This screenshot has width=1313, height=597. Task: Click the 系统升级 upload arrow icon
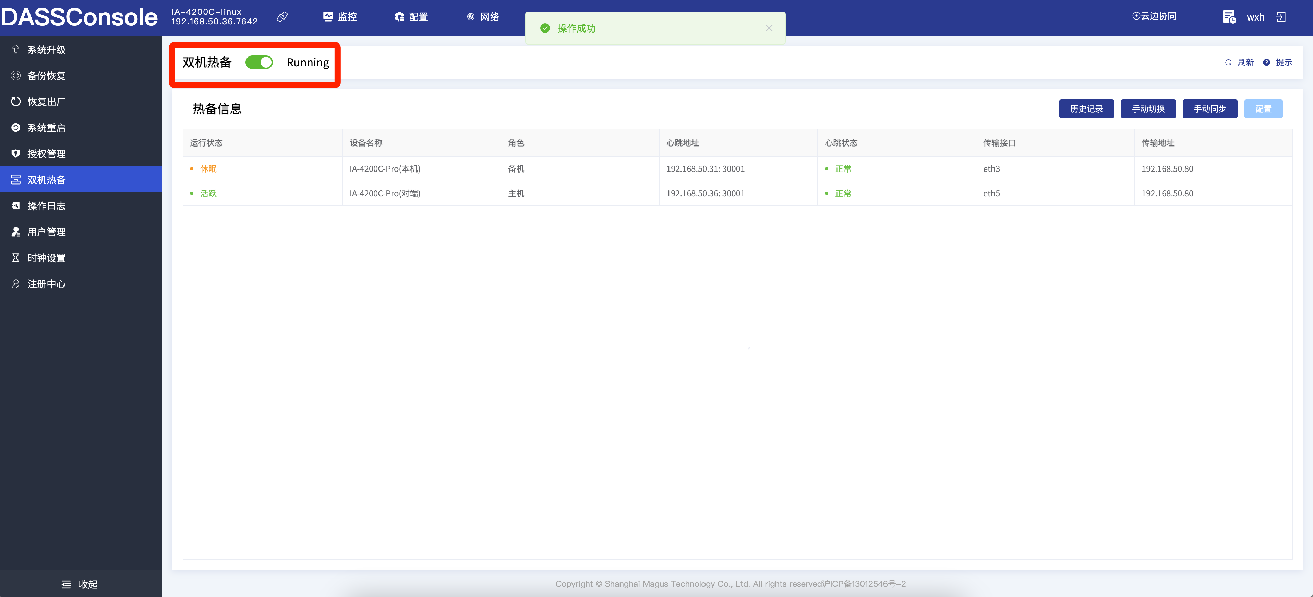coord(16,49)
